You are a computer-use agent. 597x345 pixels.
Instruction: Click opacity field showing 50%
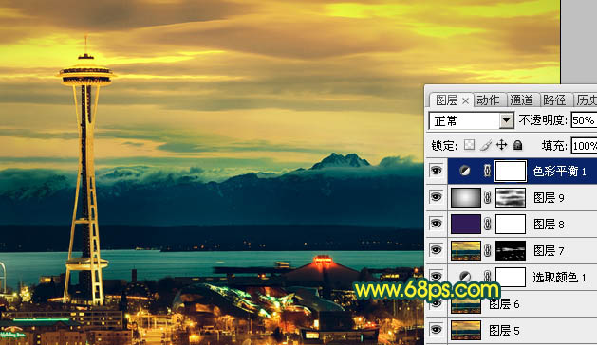coord(584,120)
